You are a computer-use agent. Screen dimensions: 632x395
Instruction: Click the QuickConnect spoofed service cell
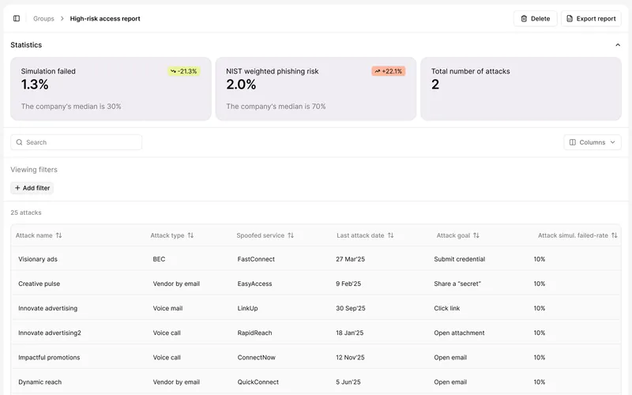click(x=258, y=382)
